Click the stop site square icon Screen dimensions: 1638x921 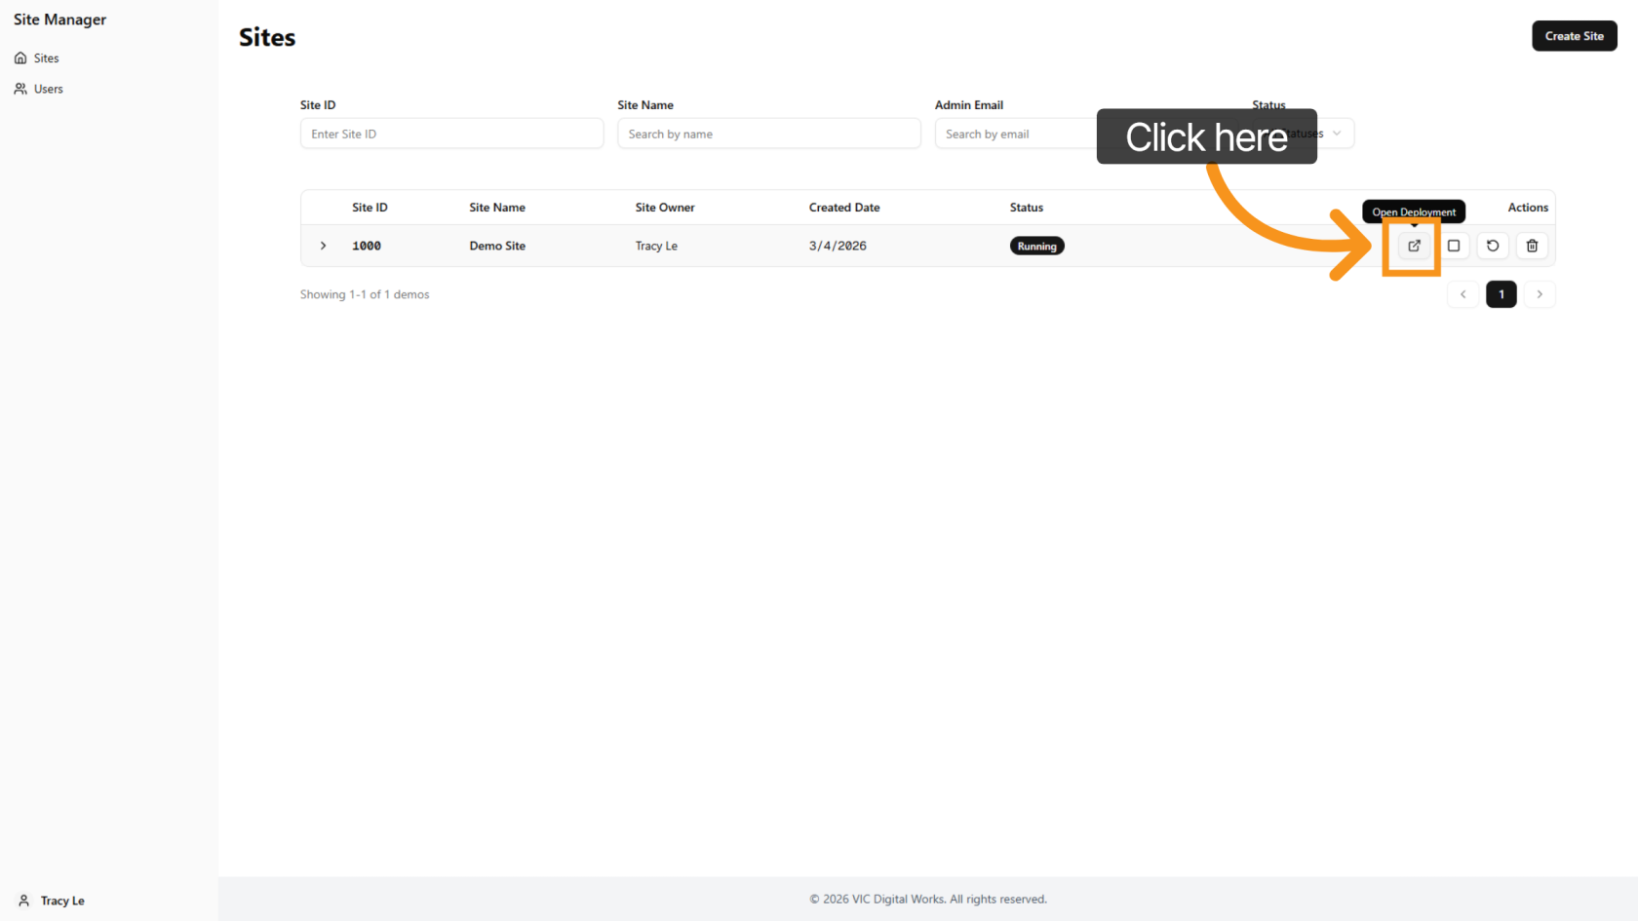click(x=1454, y=246)
